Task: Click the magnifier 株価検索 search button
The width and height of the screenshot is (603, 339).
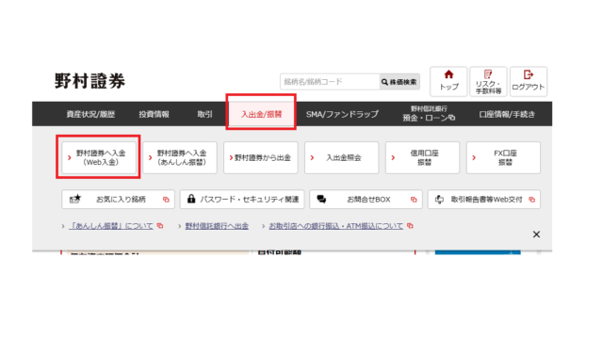Action: point(399,82)
